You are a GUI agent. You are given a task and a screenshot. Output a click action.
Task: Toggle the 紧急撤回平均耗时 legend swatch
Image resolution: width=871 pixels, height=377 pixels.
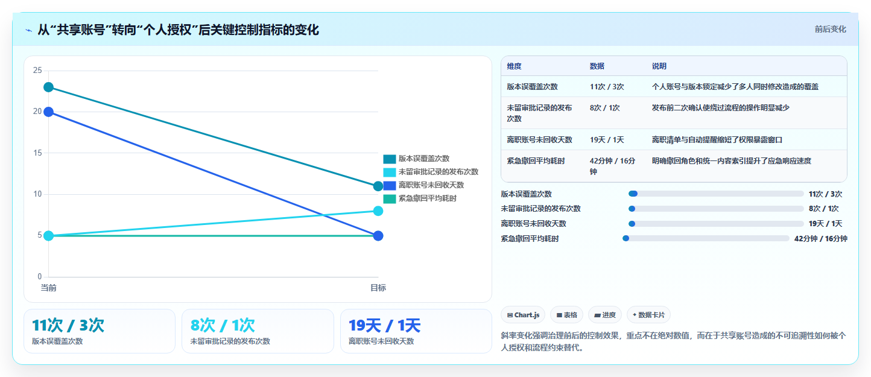coord(390,198)
